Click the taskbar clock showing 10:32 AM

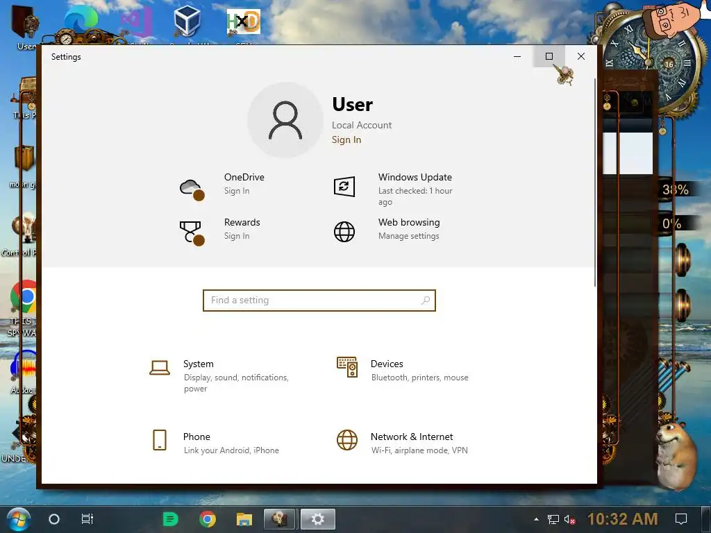click(623, 519)
